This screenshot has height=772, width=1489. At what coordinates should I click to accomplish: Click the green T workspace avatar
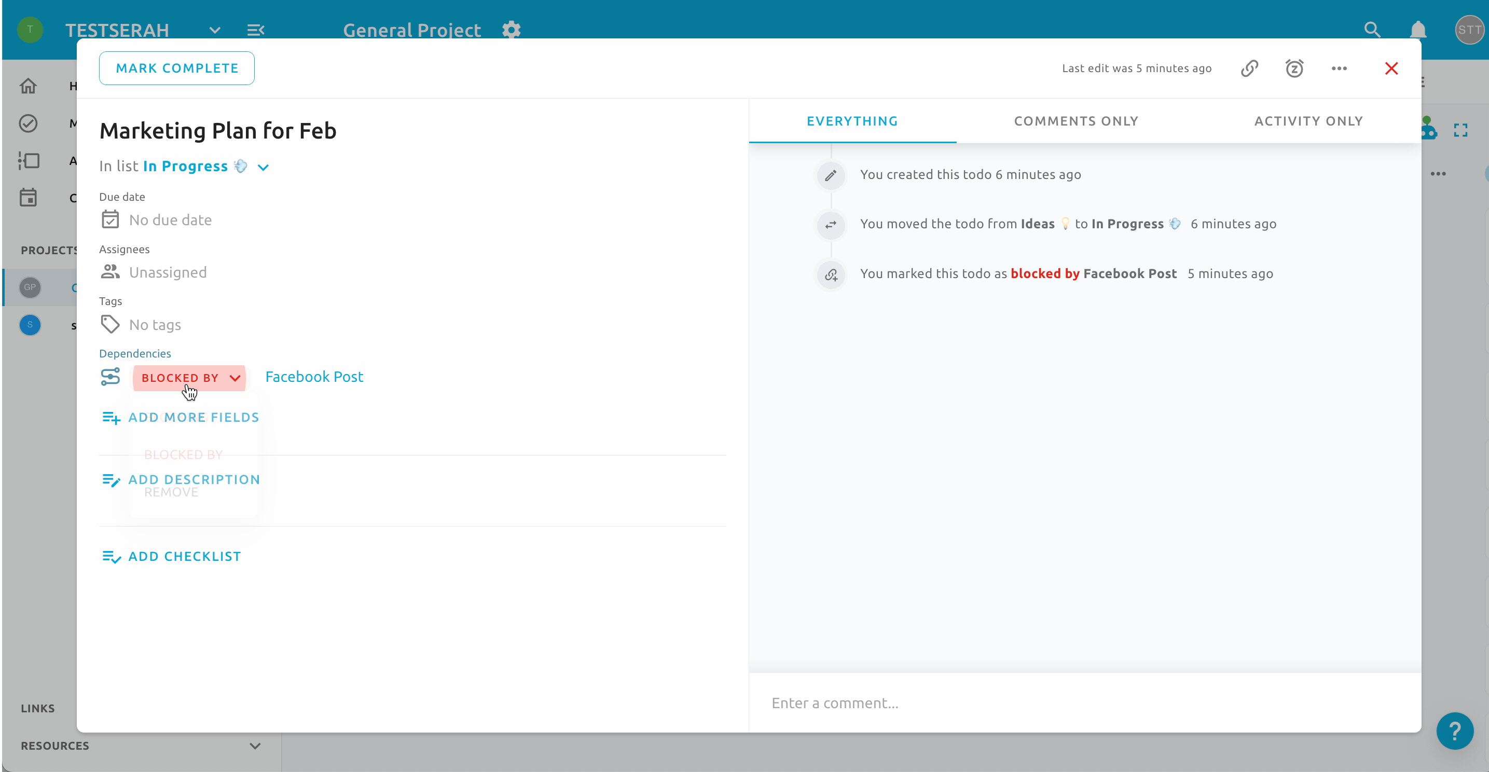tap(30, 30)
